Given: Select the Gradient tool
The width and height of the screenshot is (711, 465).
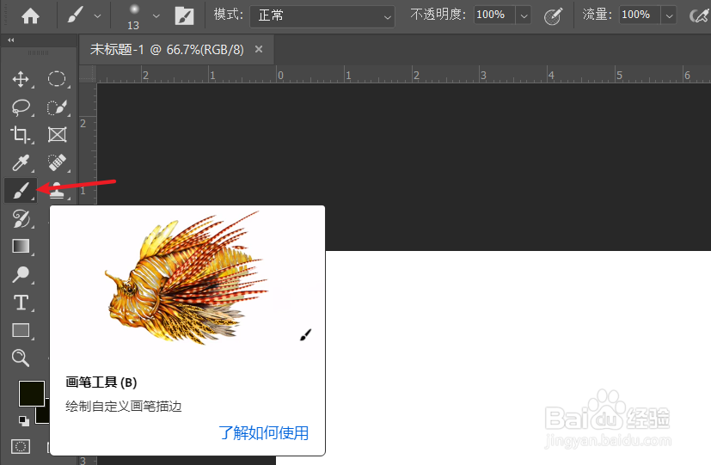Looking at the screenshot, I should pyautogui.click(x=21, y=247).
